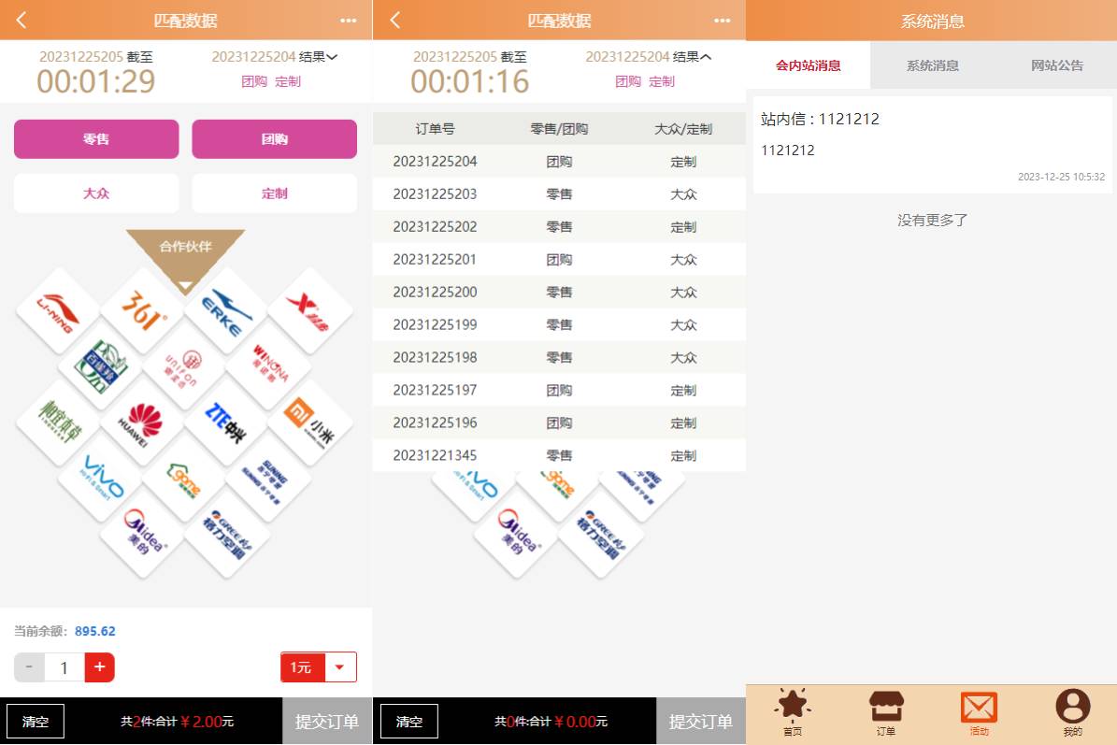This screenshot has width=1117, height=745.
Task: Toggle the 零售 option button
Action: click(x=96, y=139)
